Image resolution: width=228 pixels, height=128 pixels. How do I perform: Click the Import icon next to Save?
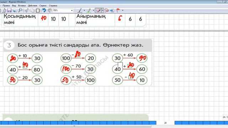(15, 10)
